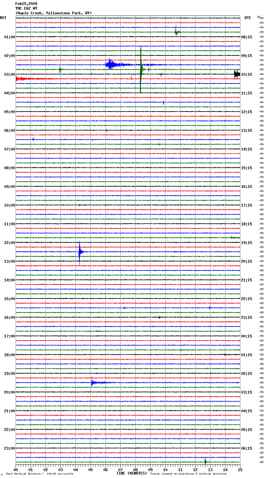Click the MST time label '01:00'
This screenshot has height=478, width=265.
[10, 37]
